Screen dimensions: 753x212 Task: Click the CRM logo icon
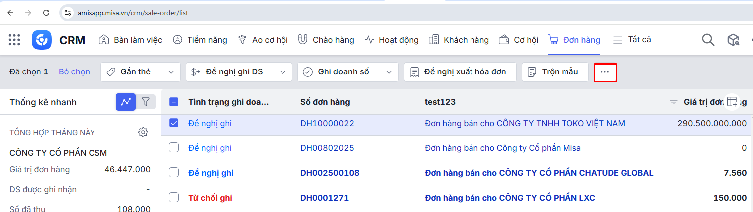click(x=42, y=40)
